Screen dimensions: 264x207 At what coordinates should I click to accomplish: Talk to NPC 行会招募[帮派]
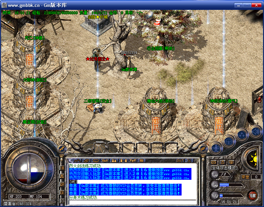[x=161, y=49]
